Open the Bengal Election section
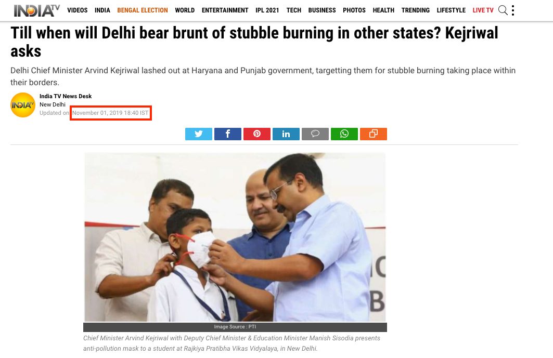Viewport: 553px width, 358px height. tap(143, 10)
